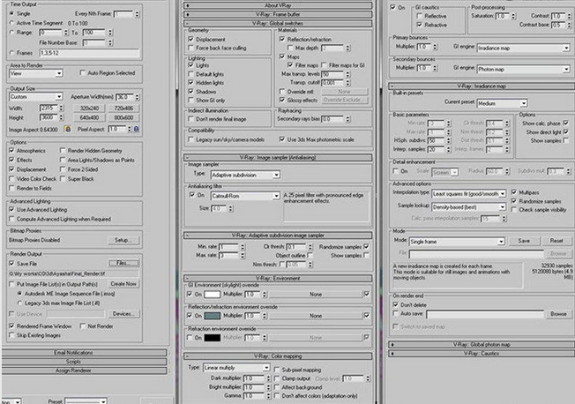Viewport: 575px width, 404px height.
Task: Enable Render Hidden Geometry
Action: point(63,151)
